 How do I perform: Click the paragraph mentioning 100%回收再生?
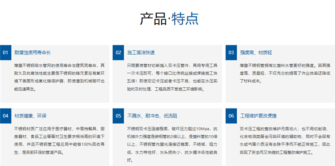[59, 141]
